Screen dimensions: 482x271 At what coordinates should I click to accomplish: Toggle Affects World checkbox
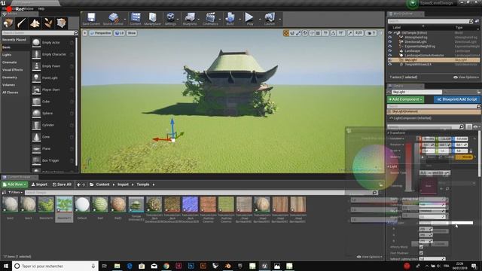421,247
